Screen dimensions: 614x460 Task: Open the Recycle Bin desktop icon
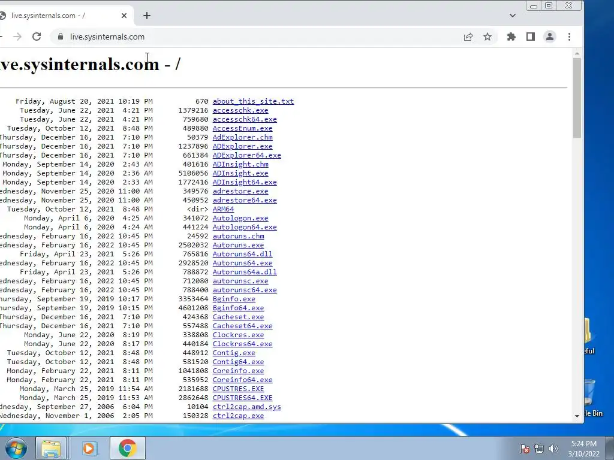click(x=593, y=398)
